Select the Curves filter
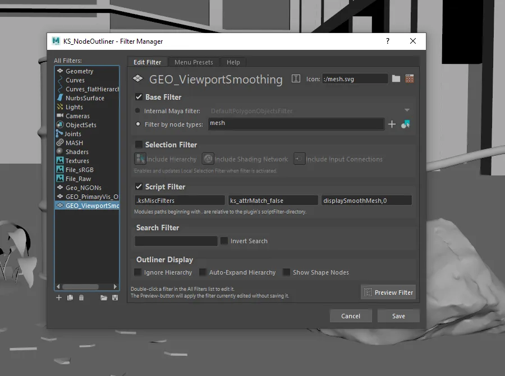 pyautogui.click(x=88, y=80)
